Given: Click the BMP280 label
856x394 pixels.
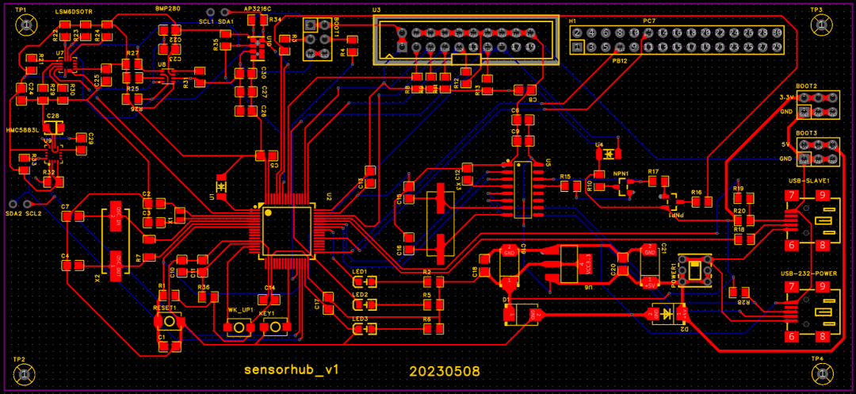Looking at the screenshot, I should 167,10.
